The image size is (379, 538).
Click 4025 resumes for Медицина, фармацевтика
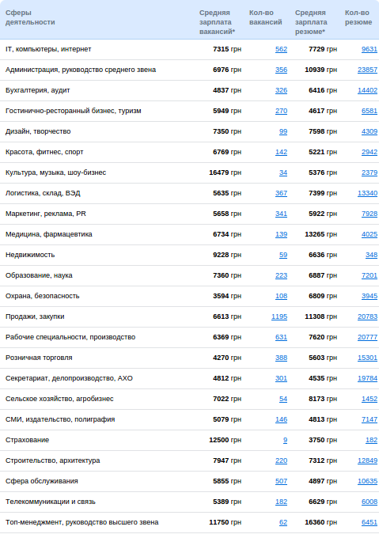pyautogui.click(x=369, y=235)
